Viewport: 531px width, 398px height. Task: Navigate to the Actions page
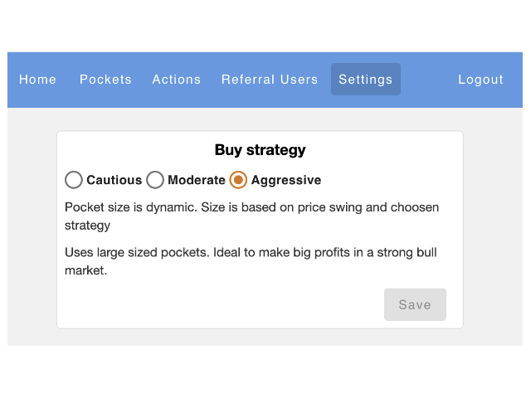tap(177, 80)
